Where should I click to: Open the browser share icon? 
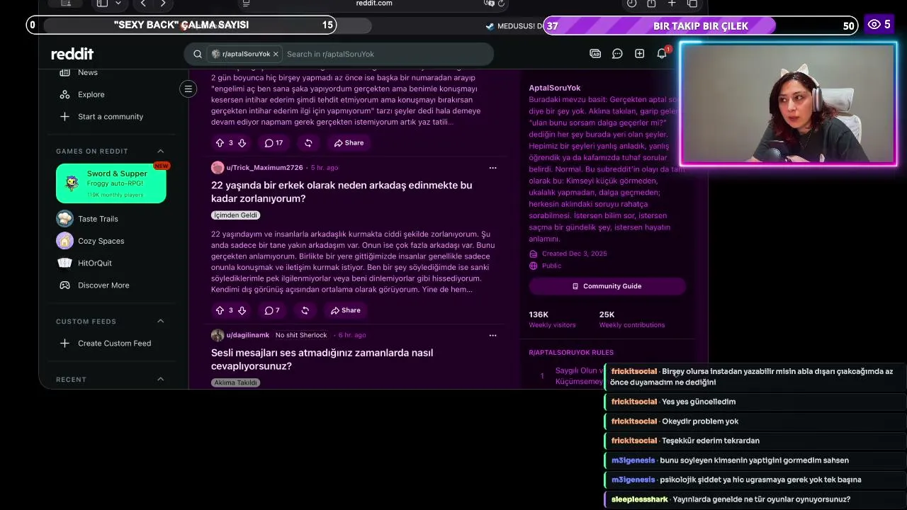point(651,4)
